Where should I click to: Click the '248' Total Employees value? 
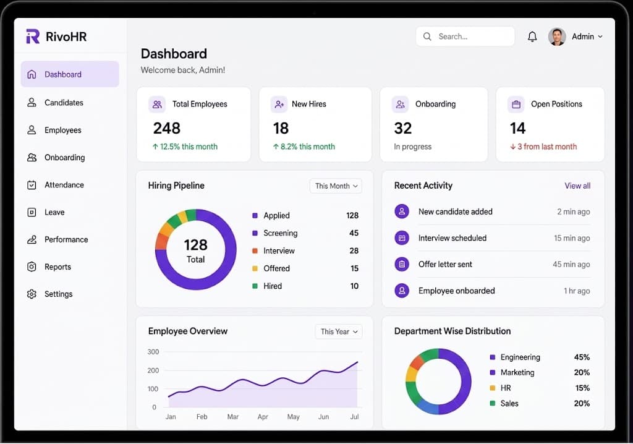pos(167,129)
